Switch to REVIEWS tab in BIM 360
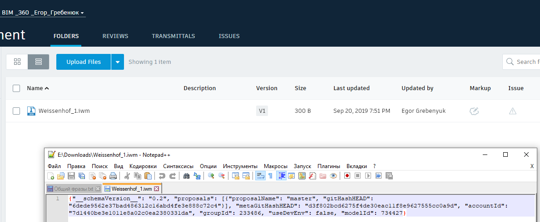Screen dimensions: 540x222 tap(115, 36)
